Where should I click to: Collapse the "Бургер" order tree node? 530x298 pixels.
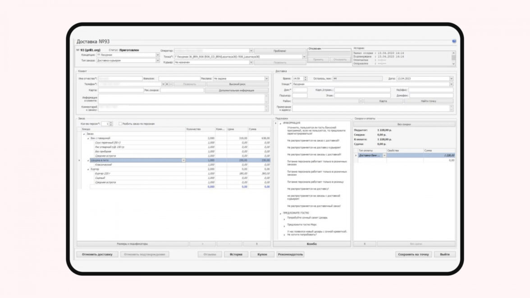(x=88, y=169)
